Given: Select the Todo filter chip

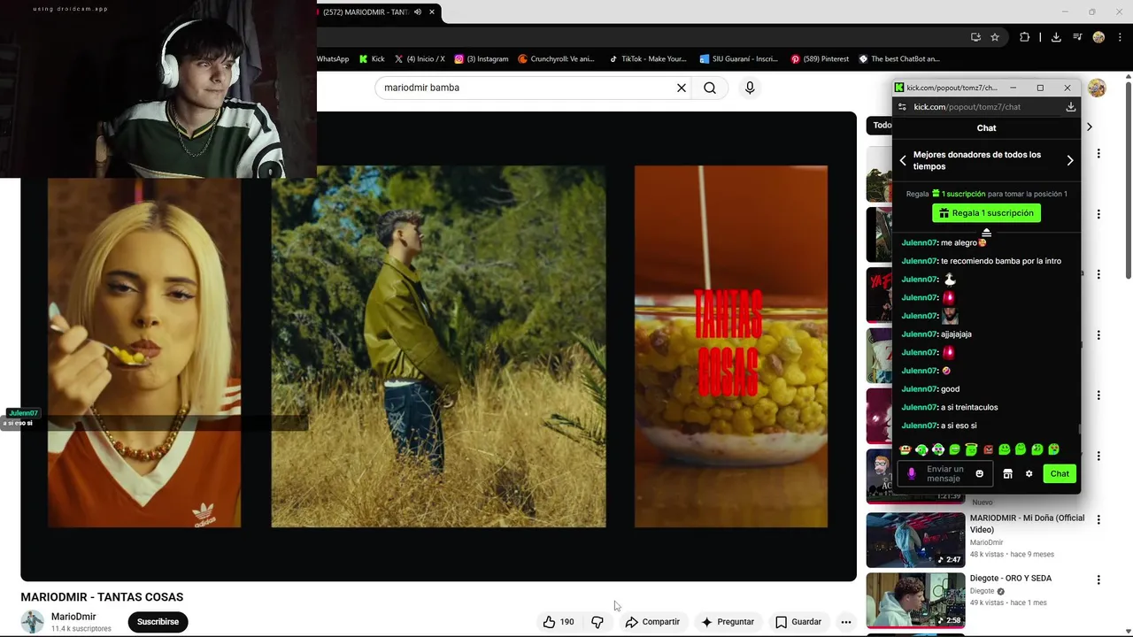Looking at the screenshot, I should click(883, 126).
